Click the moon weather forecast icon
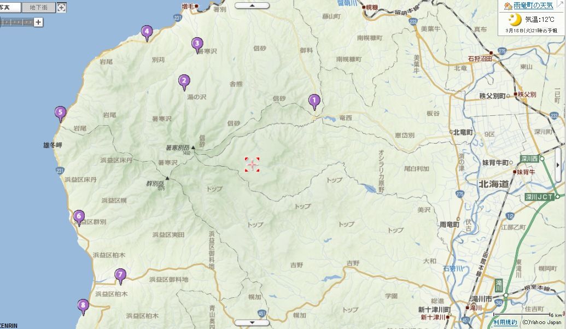This screenshot has width=566, height=329. coord(516,19)
